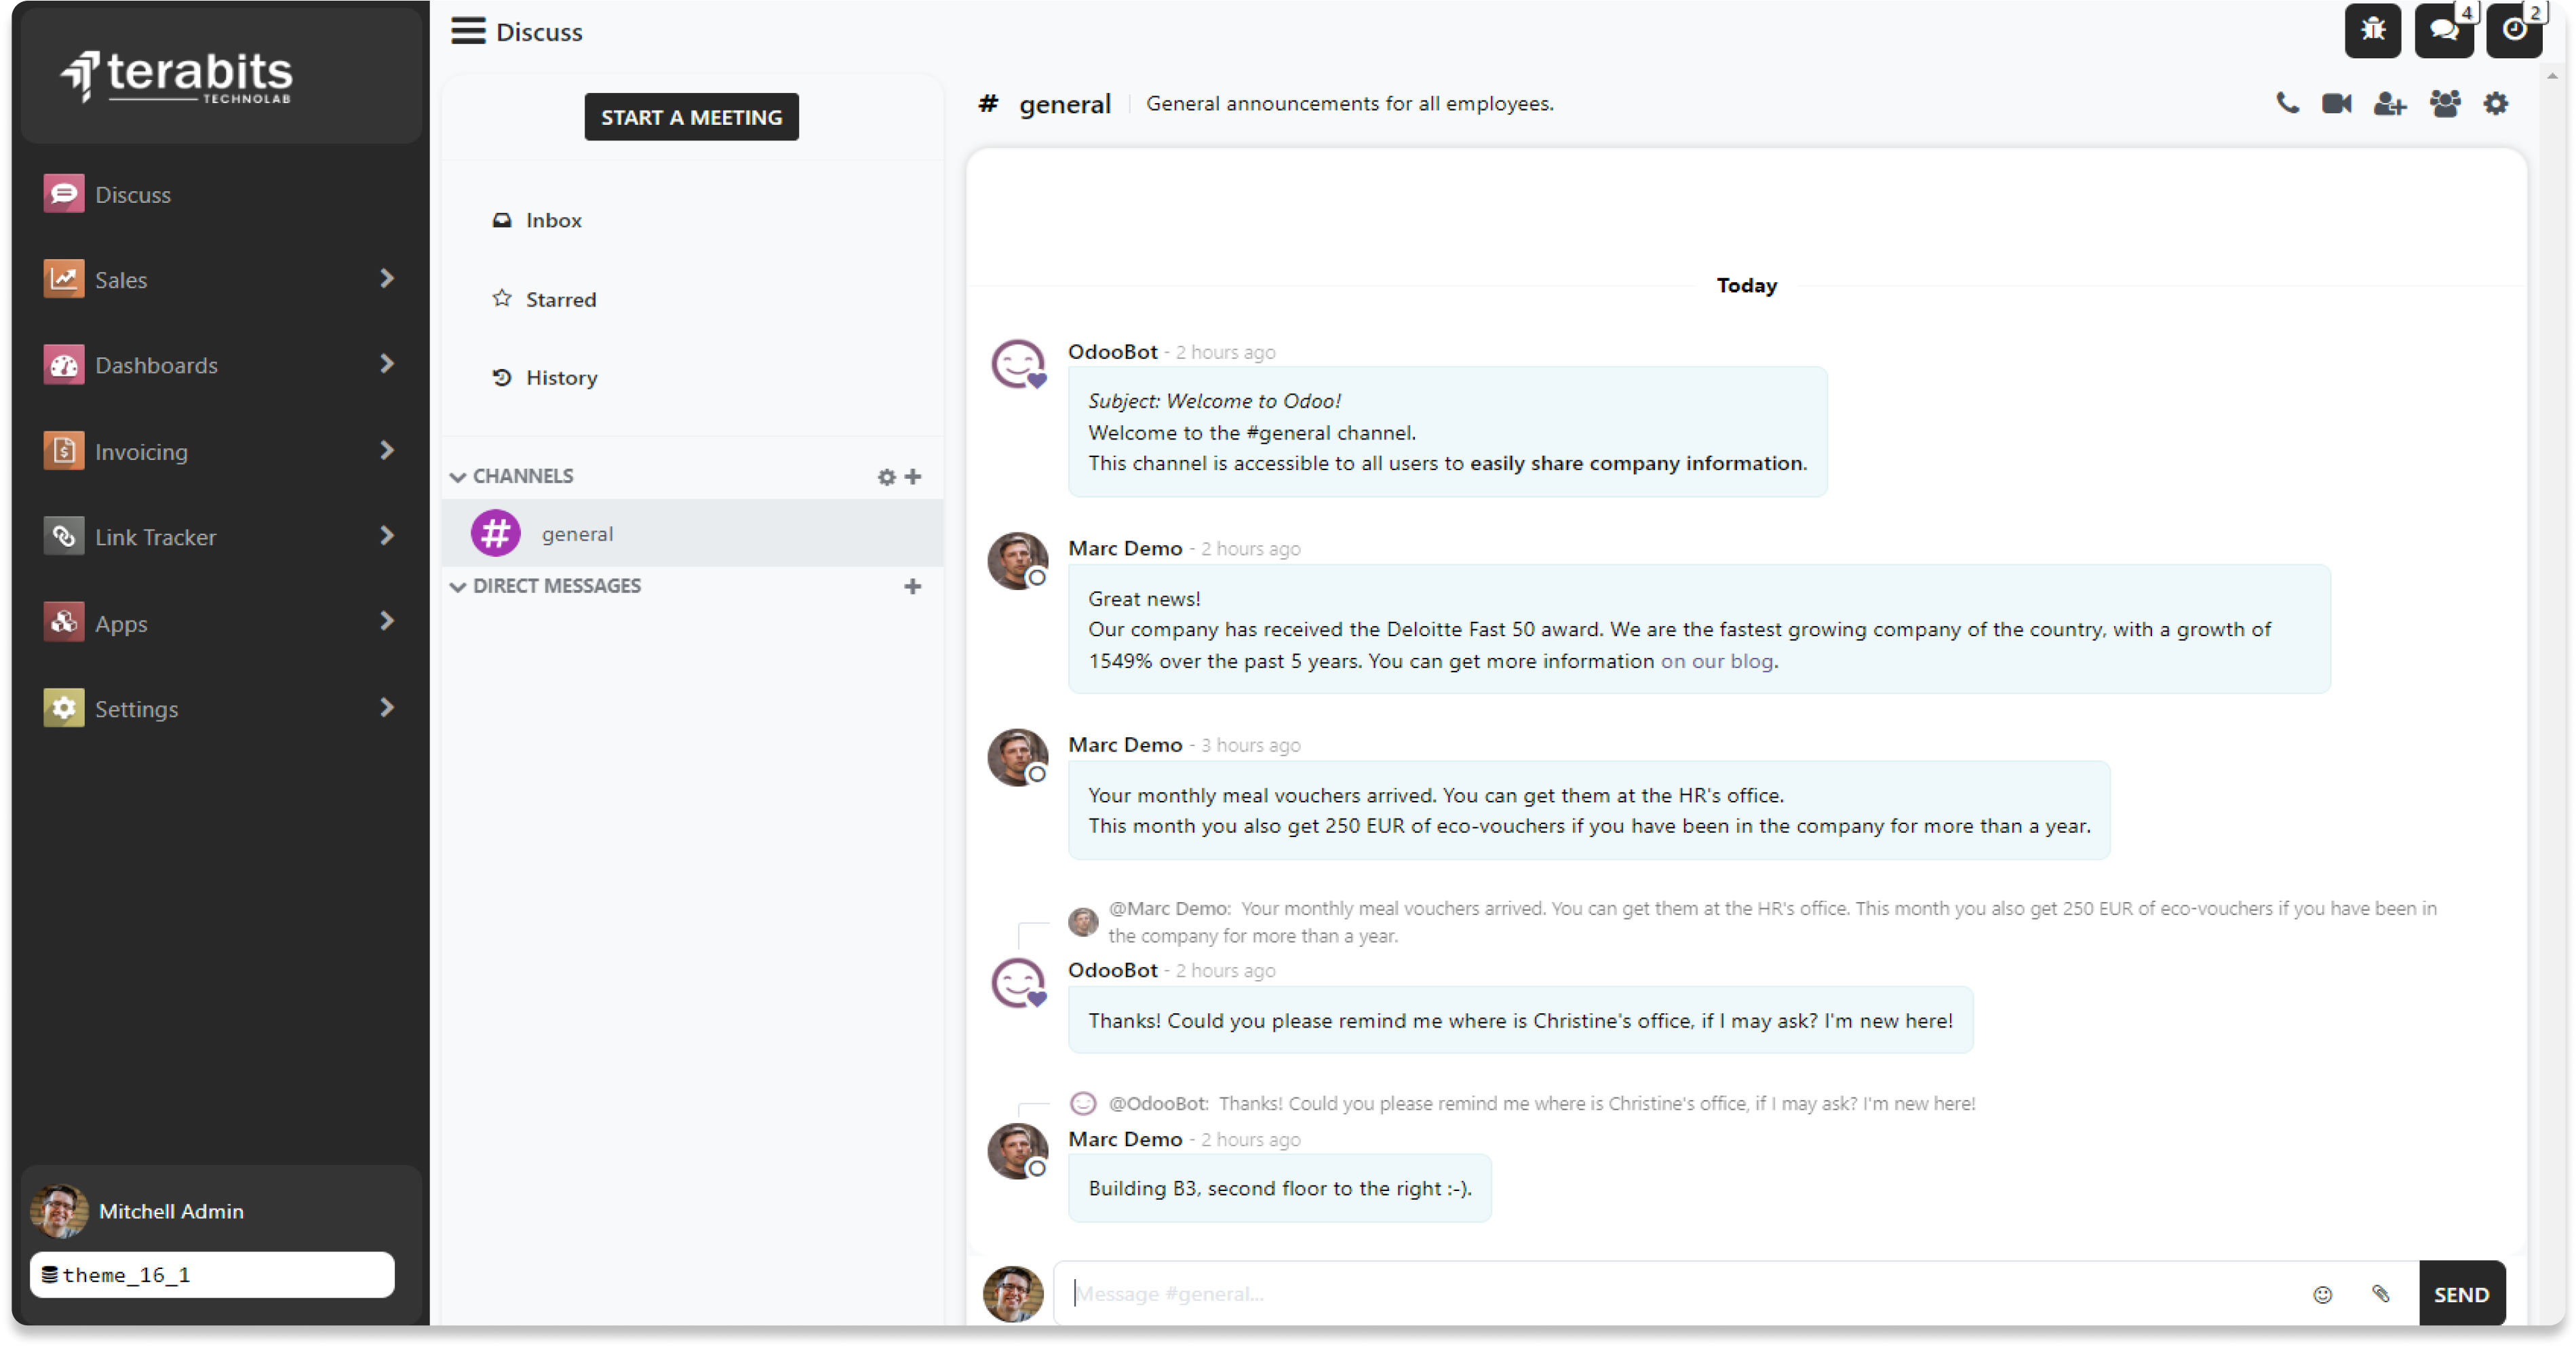Click the Sales chart icon
Viewport: 2576px width, 1347px height.
point(64,279)
